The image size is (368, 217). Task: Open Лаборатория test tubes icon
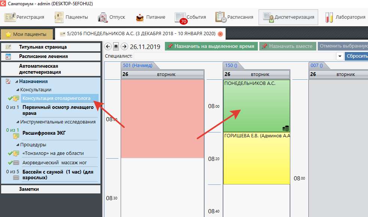345,17
